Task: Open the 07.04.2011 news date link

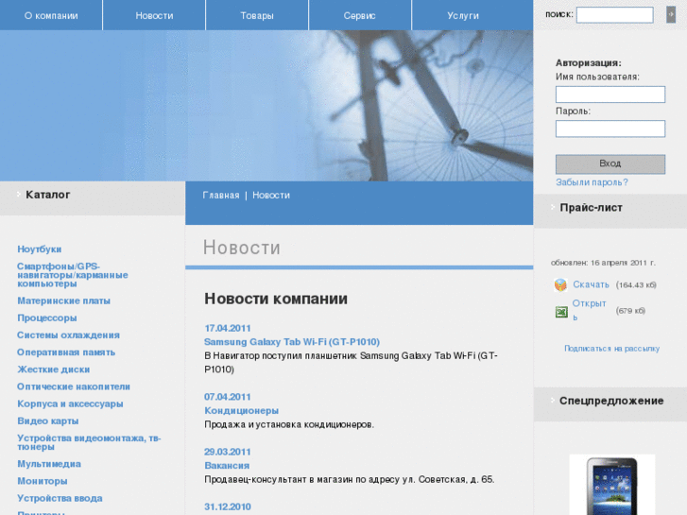Action: coord(228,397)
